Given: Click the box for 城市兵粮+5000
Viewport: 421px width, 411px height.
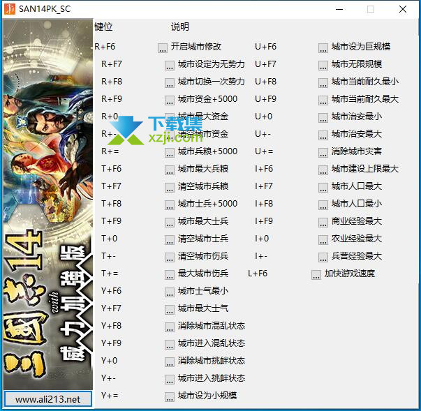Looking at the screenshot, I should point(170,152).
